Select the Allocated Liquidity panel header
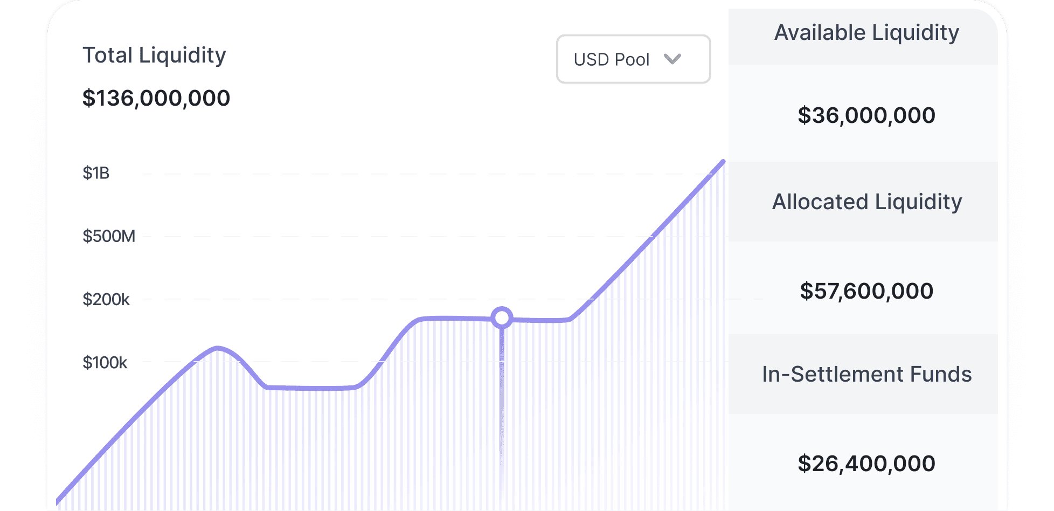This screenshot has width=1054, height=511. 866,203
